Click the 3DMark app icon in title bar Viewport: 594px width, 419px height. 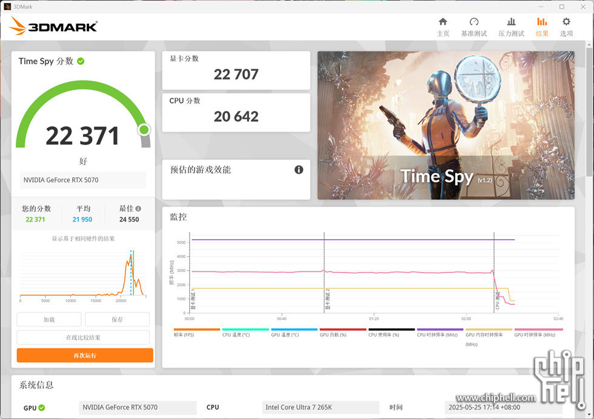(x=7, y=7)
